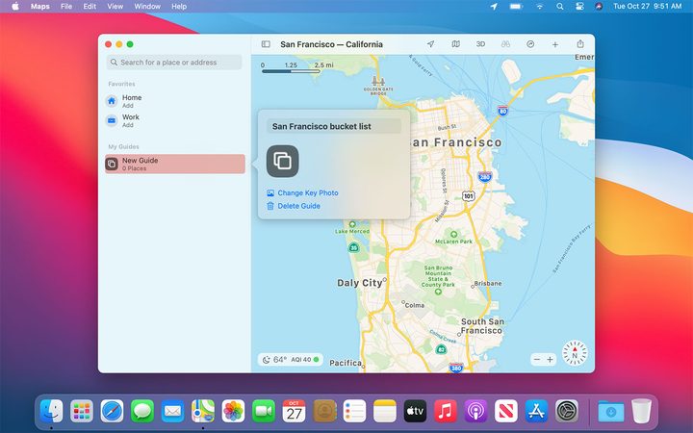Open Notes from the Dock
This screenshot has width=693, height=433.
(385, 411)
